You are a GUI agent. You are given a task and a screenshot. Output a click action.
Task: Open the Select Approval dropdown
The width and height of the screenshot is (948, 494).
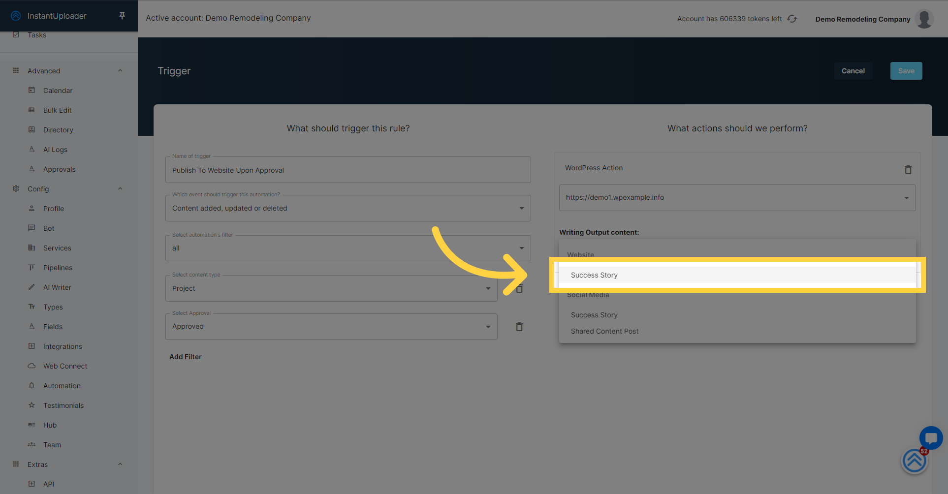(331, 327)
